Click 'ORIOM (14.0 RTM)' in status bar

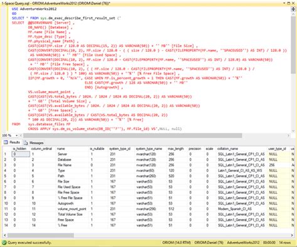[177, 243]
